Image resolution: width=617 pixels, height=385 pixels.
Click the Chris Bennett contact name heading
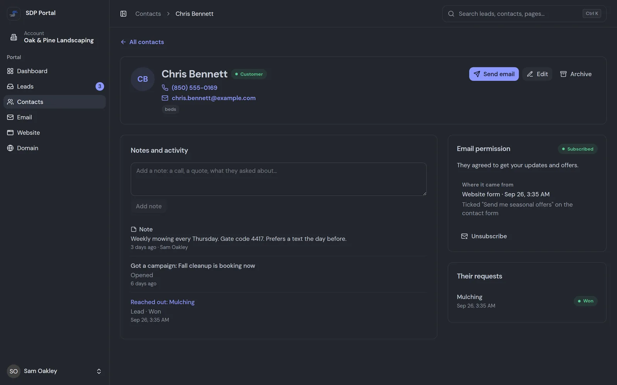(x=194, y=74)
